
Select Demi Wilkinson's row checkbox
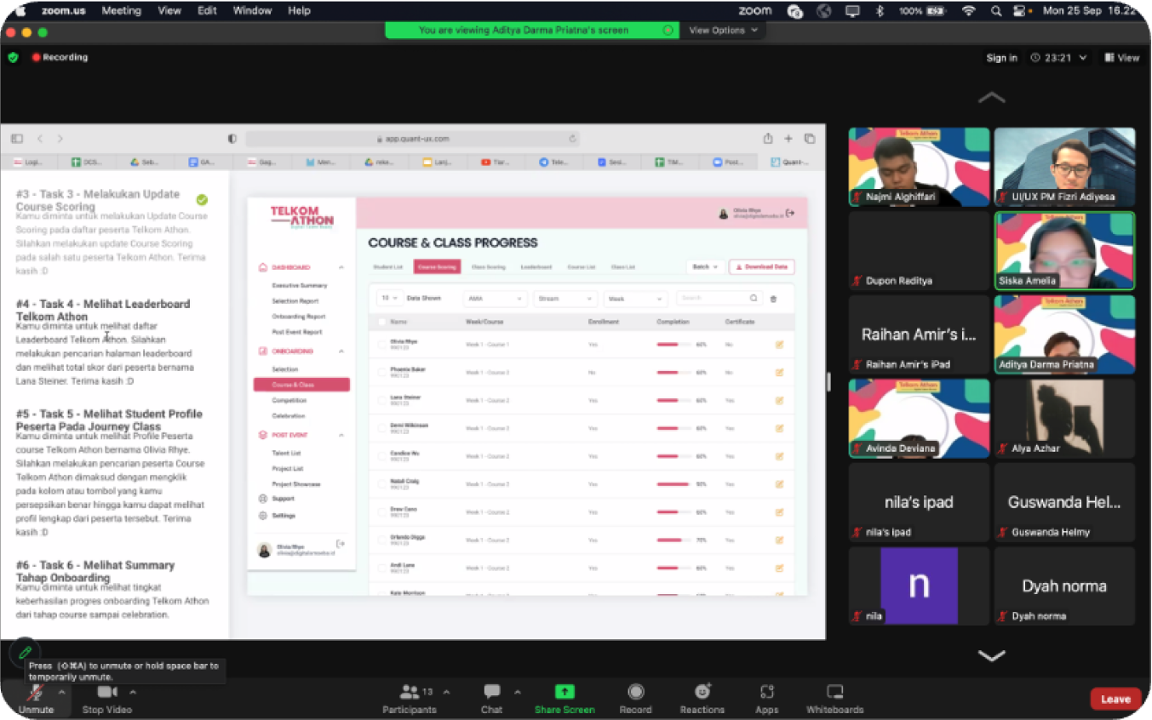click(x=381, y=428)
